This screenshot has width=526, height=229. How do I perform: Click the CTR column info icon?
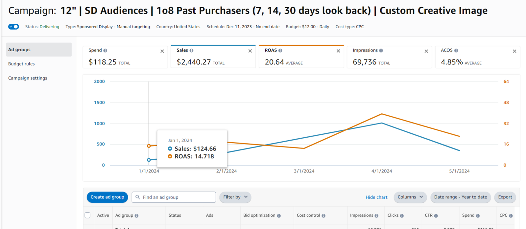click(436, 216)
